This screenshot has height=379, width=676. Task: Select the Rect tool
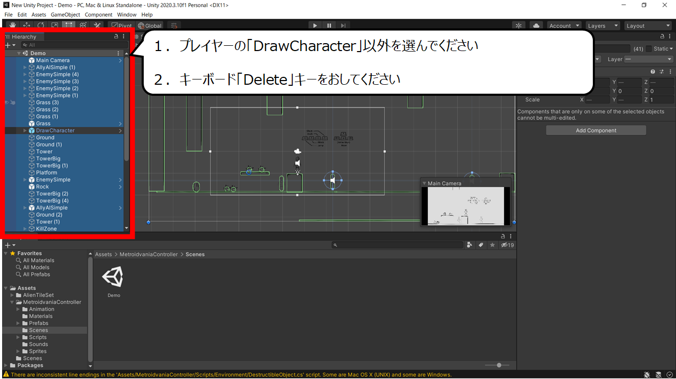[69, 25]
